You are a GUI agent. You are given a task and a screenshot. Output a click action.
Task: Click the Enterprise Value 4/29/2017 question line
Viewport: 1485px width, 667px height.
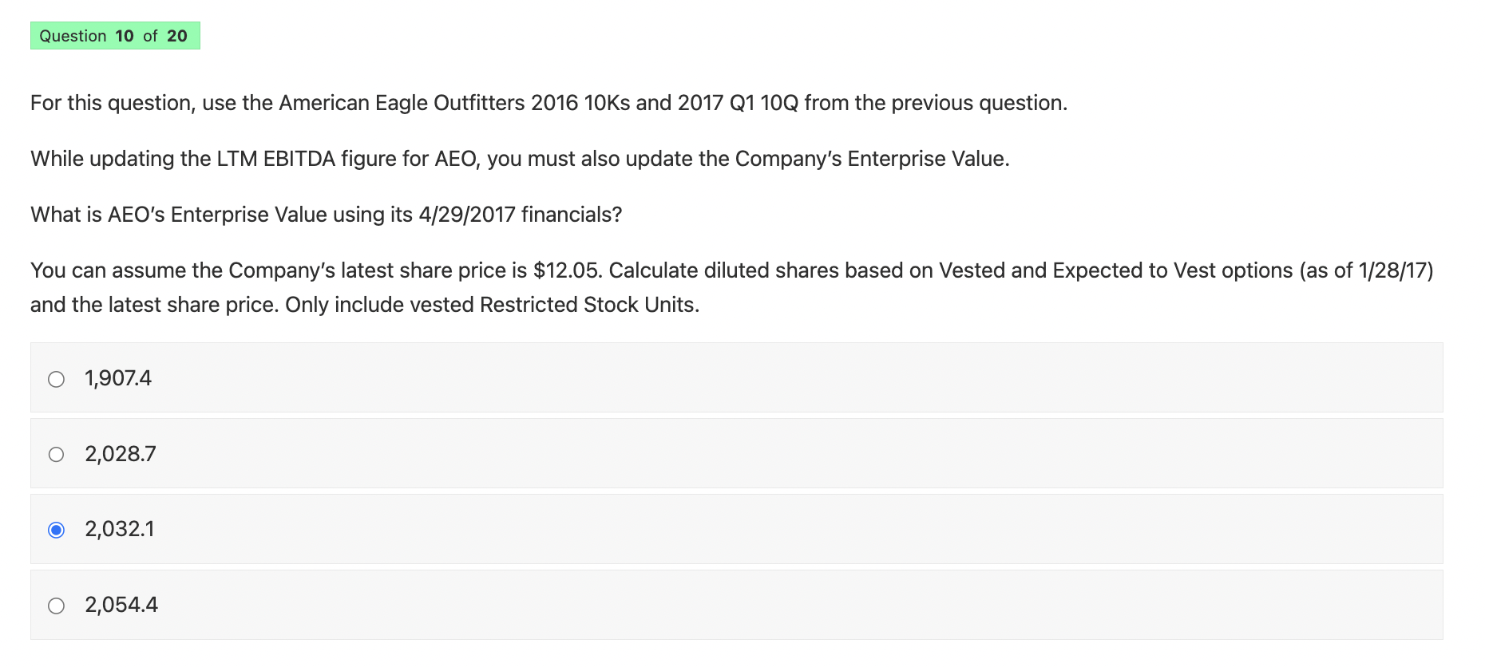point(326,215)
